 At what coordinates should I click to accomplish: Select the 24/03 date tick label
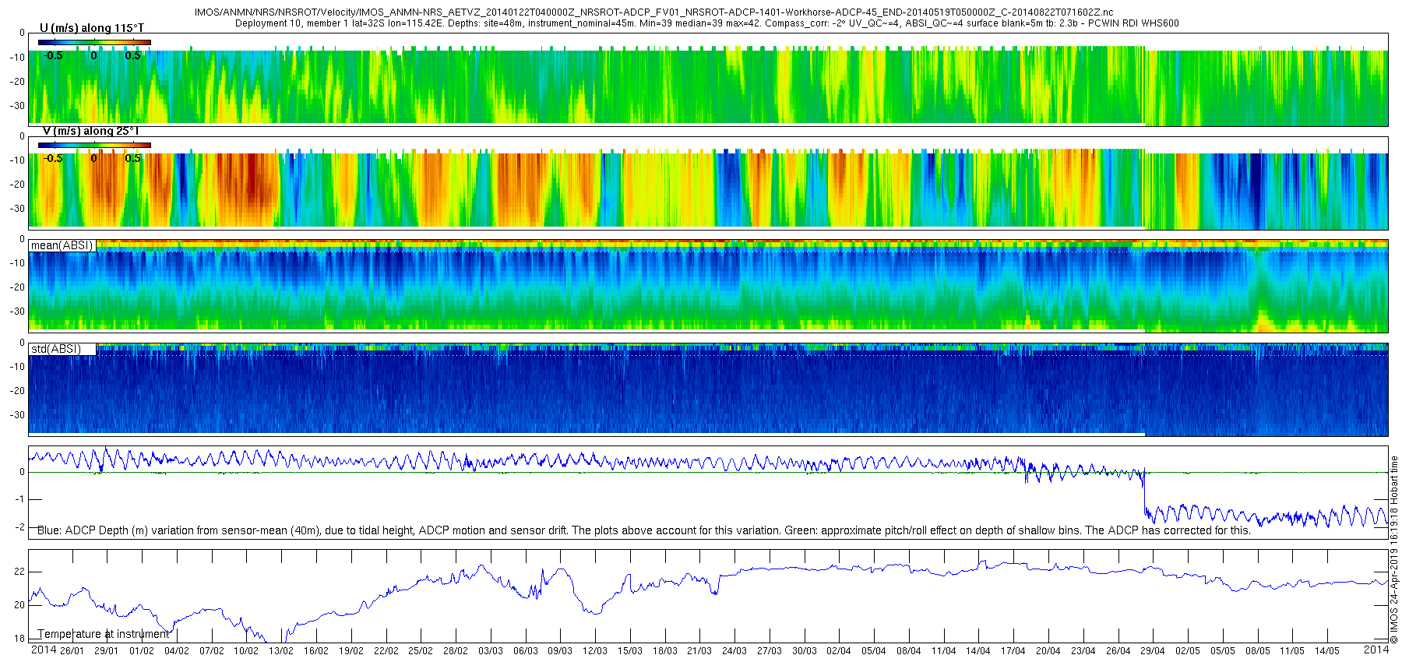click(734, 651)
